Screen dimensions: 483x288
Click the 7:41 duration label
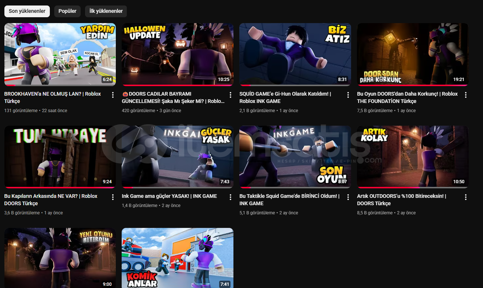pyautogui.click(x=225, y=284)
